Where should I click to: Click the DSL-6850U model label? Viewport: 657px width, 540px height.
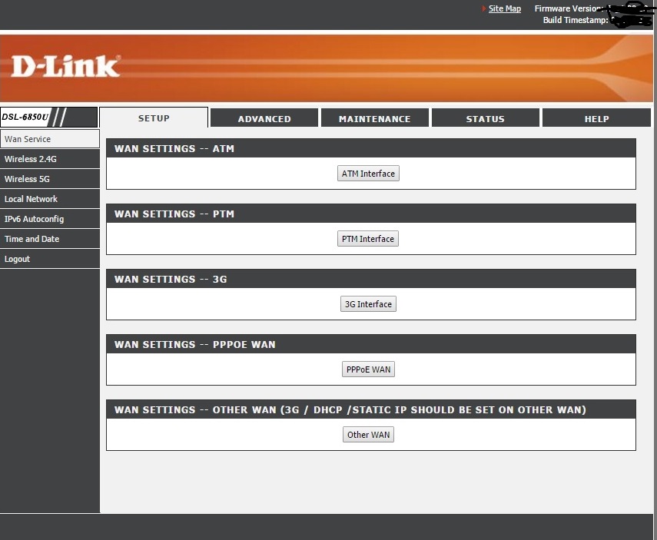[x=26, y=118]
